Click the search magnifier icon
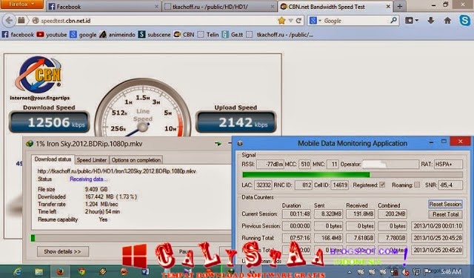This screenshot has width=474, height=278. point(393,21)
